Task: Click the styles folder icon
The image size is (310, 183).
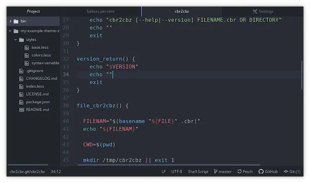Action: click(21, 40)
